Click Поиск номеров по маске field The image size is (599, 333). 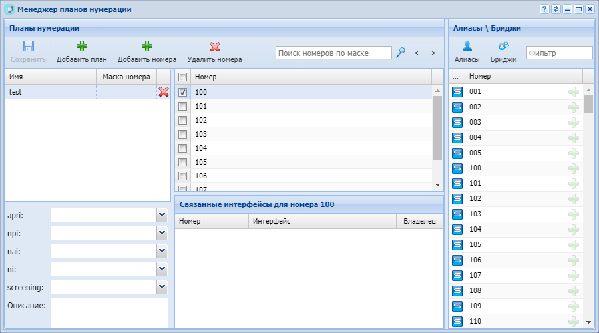333,53
